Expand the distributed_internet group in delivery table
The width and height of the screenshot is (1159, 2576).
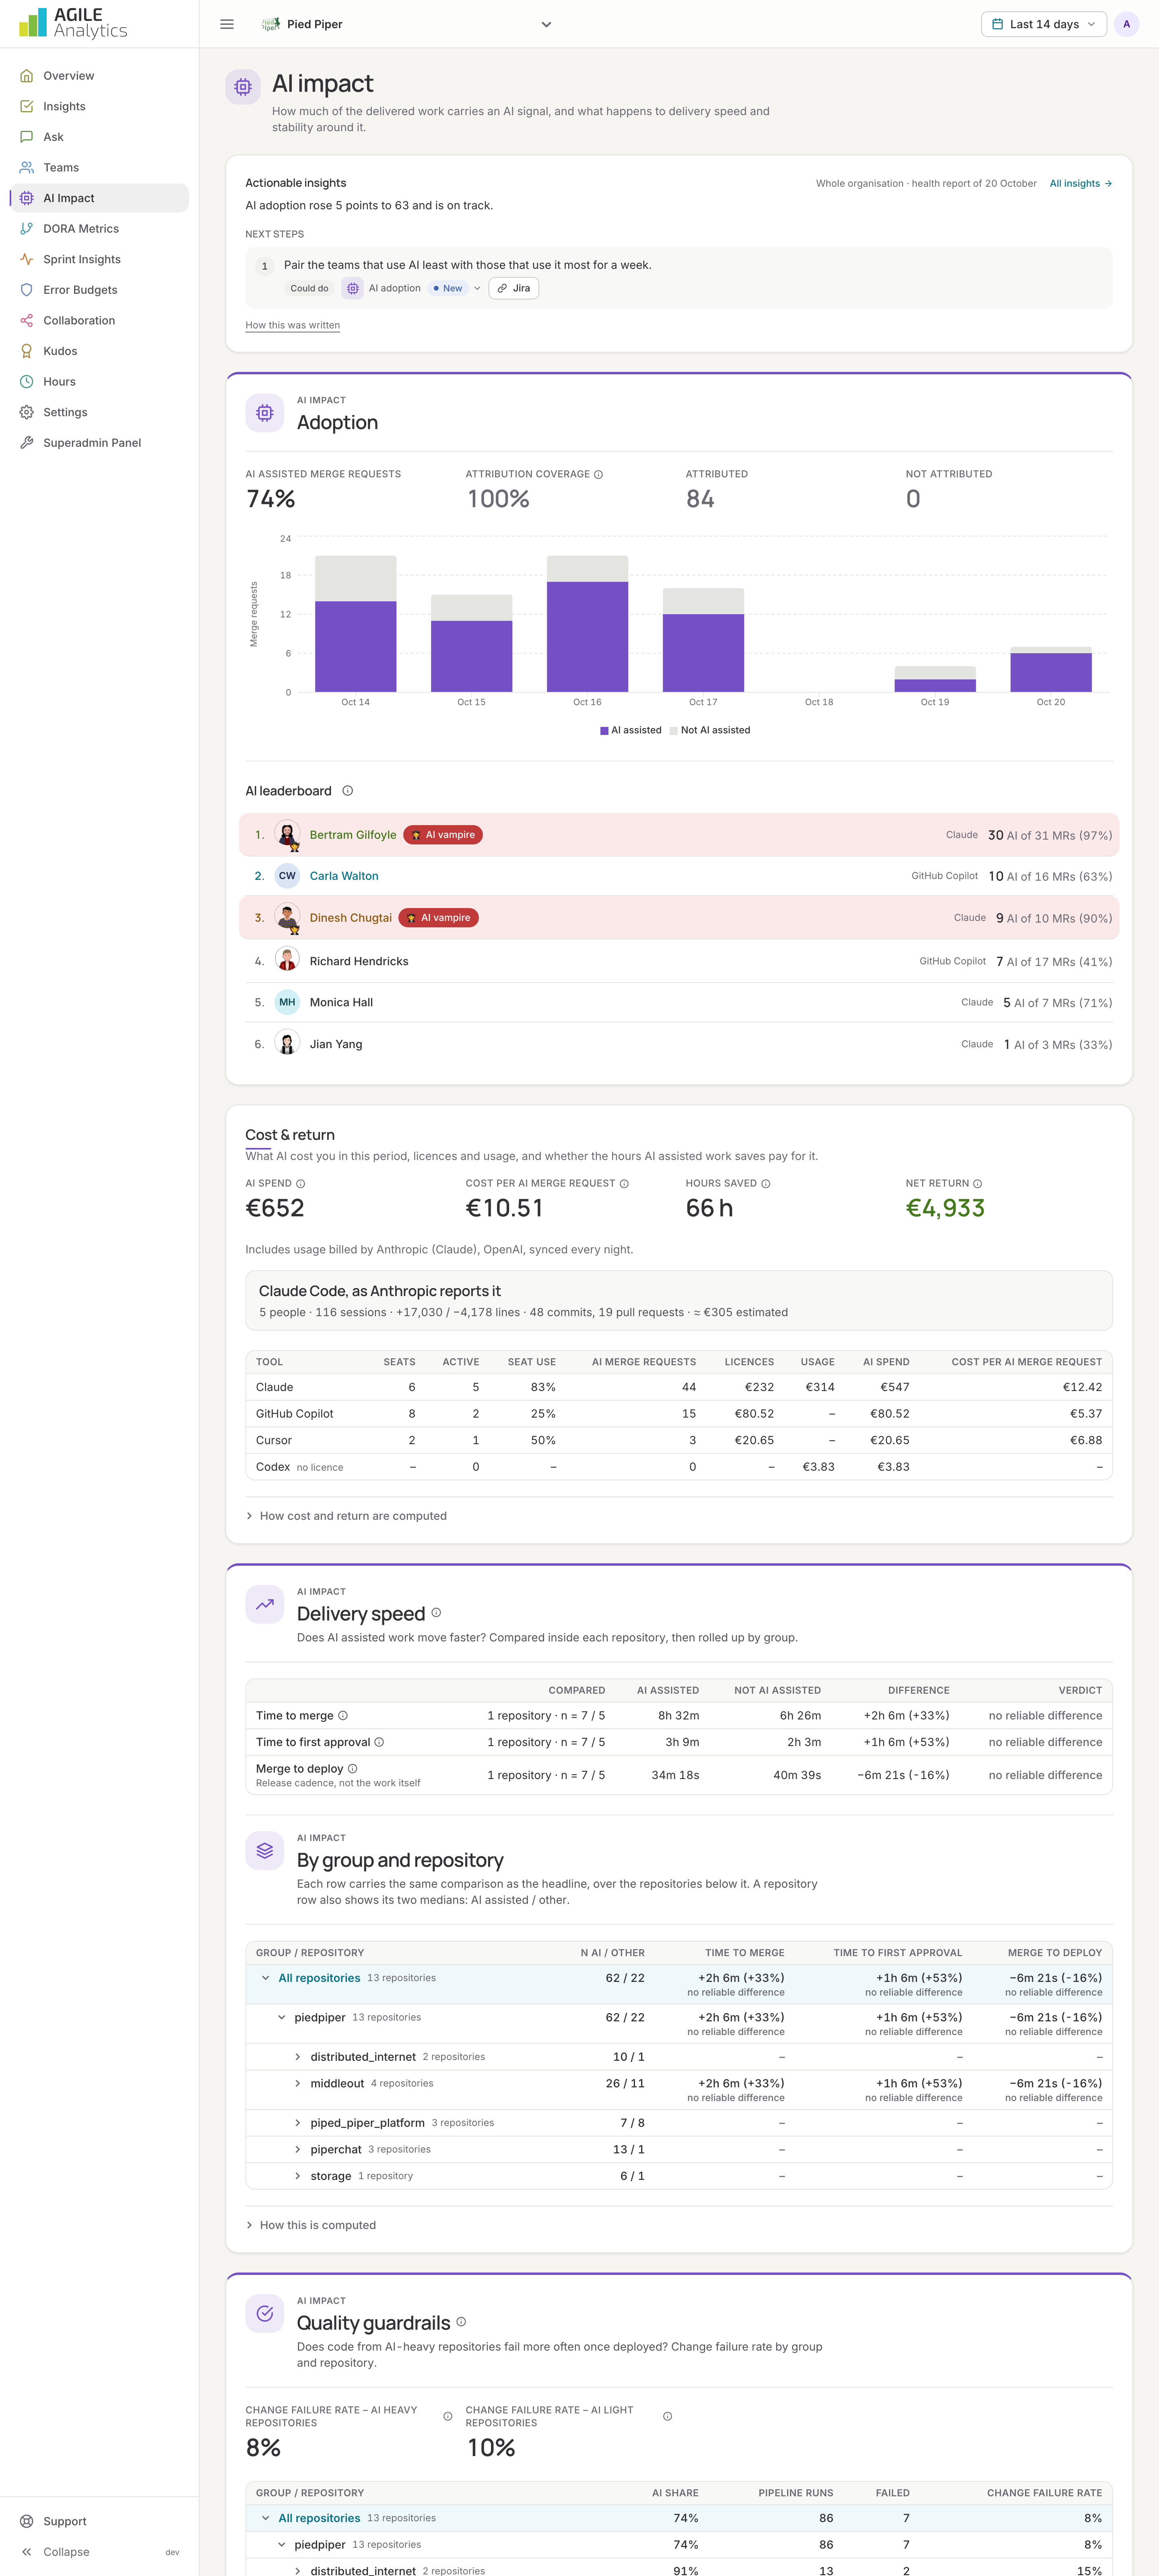pyautogui.click(x=298, y=2057)
